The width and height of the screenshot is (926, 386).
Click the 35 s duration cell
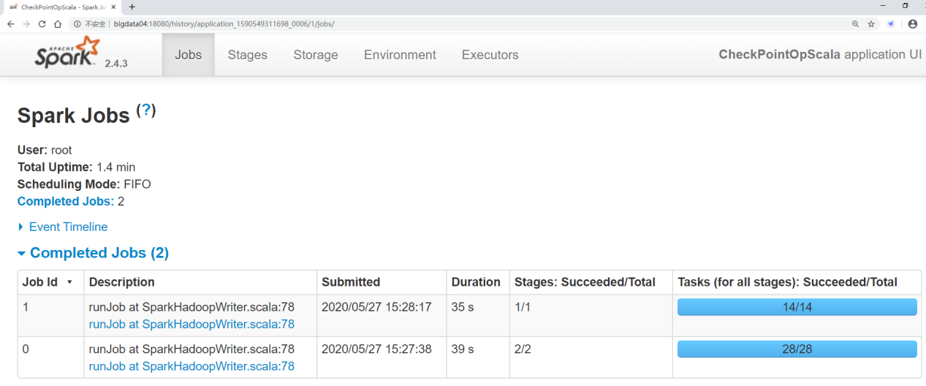[x=463, y=307]
